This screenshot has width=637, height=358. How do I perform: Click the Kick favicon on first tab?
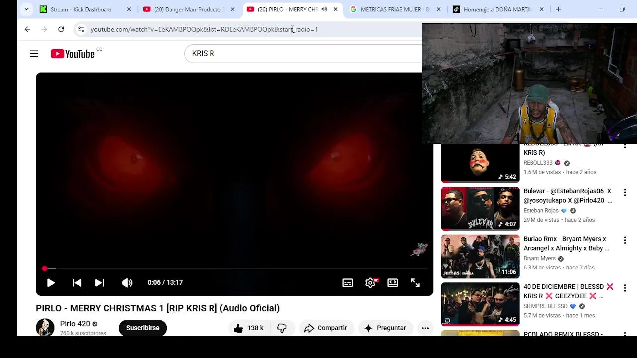click(x=43, y=9)
